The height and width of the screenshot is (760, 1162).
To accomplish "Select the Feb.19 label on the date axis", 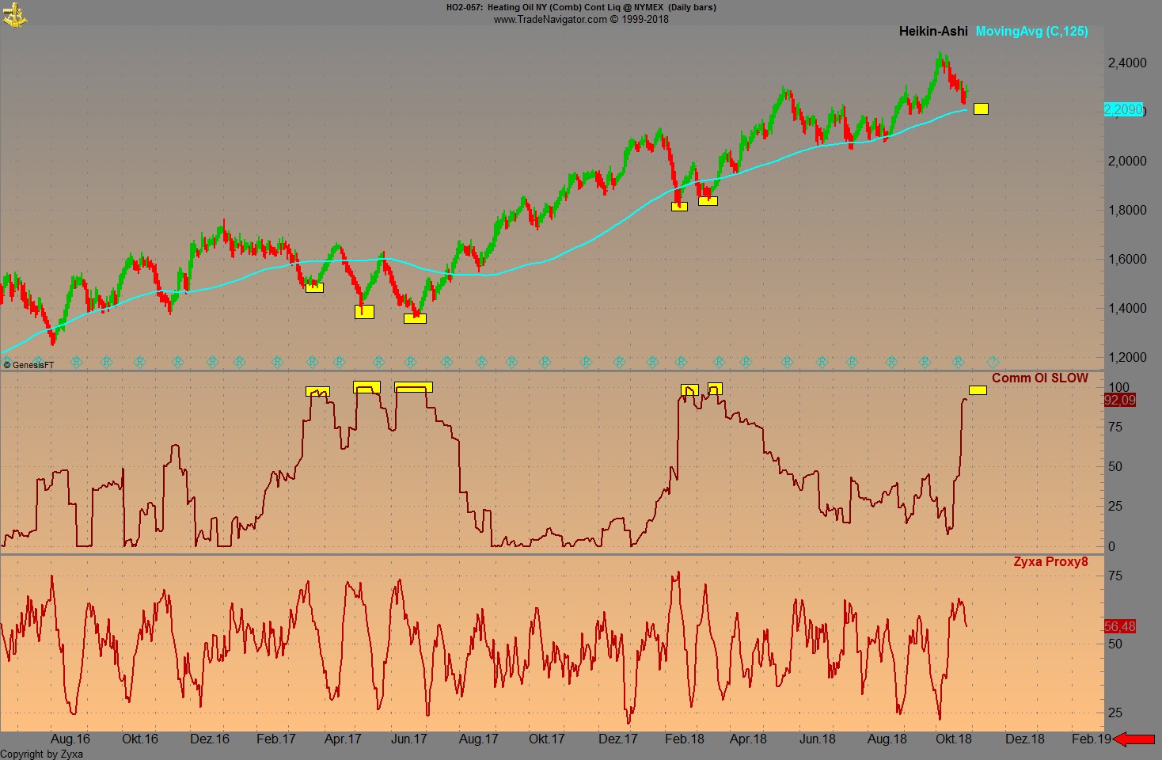I will pyautogui.click(x=1090, y=739).
